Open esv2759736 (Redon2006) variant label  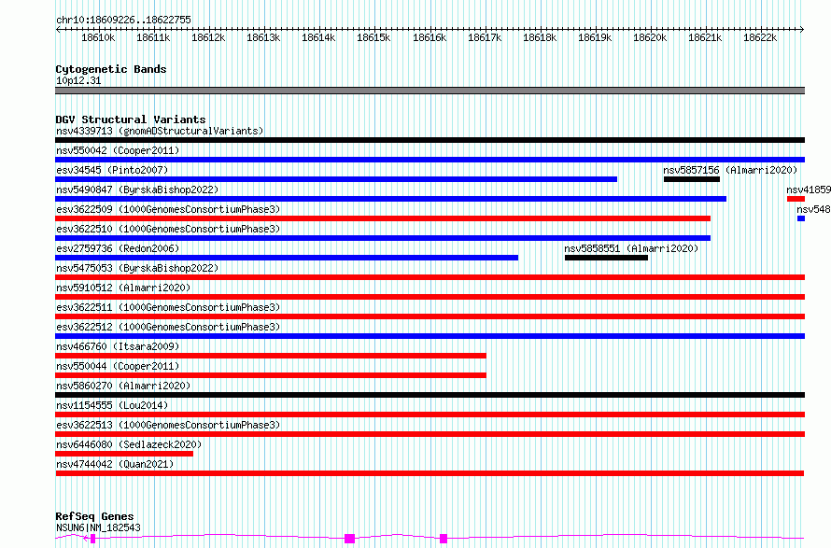click(x=118, y=248)
